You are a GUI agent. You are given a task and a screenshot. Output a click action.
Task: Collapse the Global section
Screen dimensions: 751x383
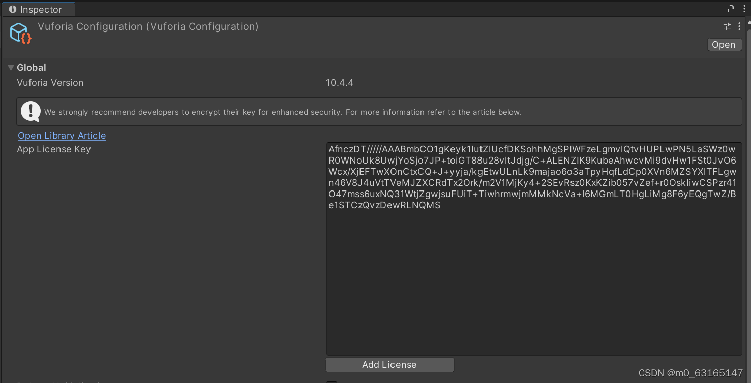(11, 68)
